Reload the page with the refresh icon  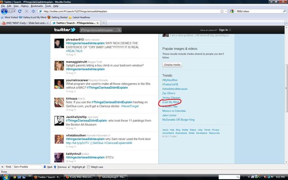click(20, 11)
